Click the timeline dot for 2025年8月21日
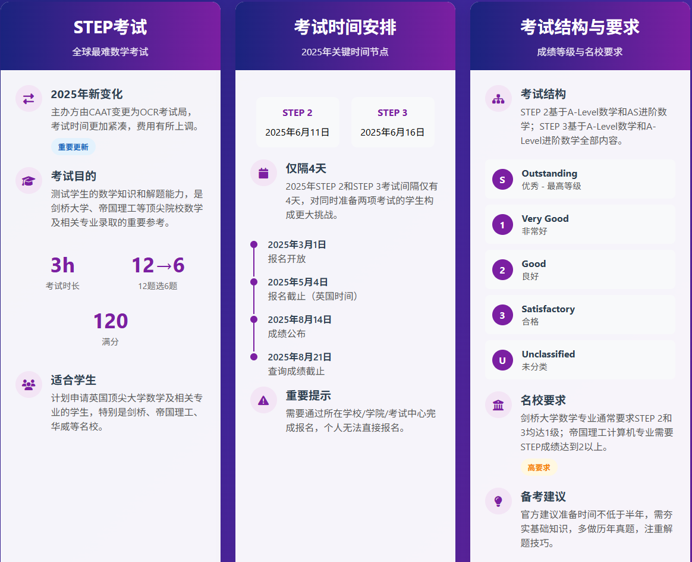Viewport: 692px width, 562px height. (254, 357)
